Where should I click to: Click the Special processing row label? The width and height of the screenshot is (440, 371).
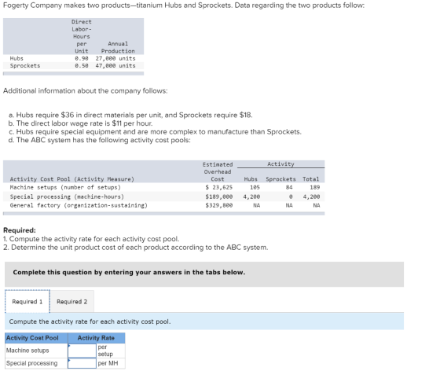(x=31, y=363)
